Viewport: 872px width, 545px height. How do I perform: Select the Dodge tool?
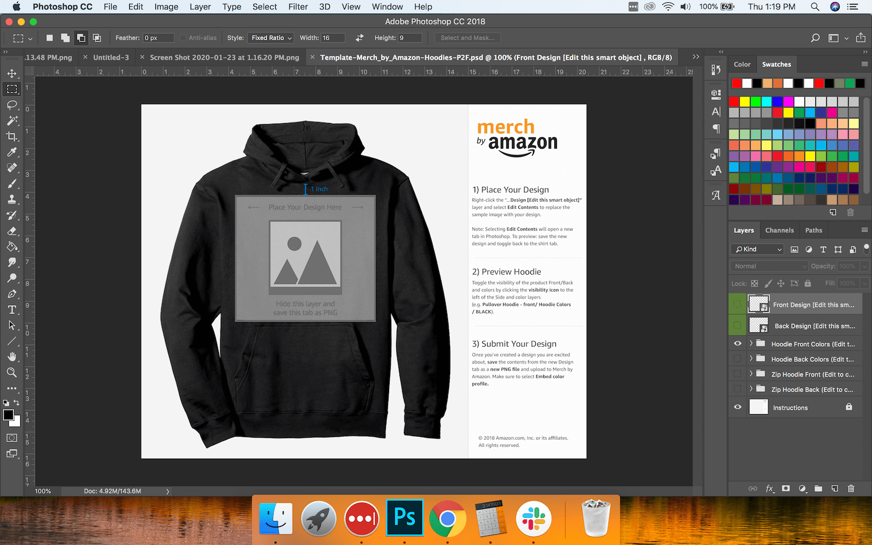coord(12,278)
